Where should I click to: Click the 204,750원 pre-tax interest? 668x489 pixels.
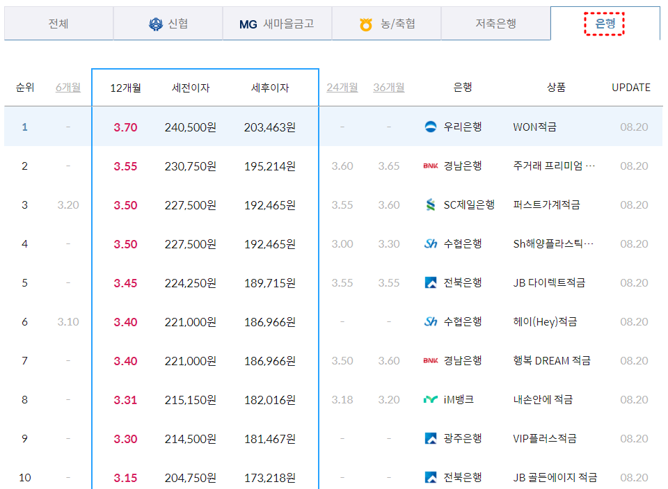(x=191, y=478)
